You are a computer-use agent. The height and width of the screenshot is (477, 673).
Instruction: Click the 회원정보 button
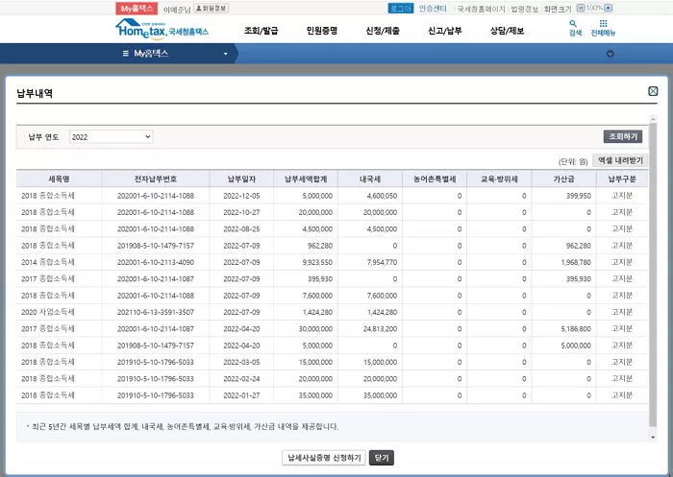(x=211, y=8)
